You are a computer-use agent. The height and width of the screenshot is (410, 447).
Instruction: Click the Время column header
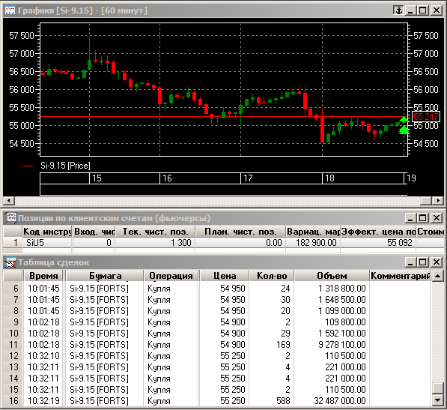pos(43,276)
